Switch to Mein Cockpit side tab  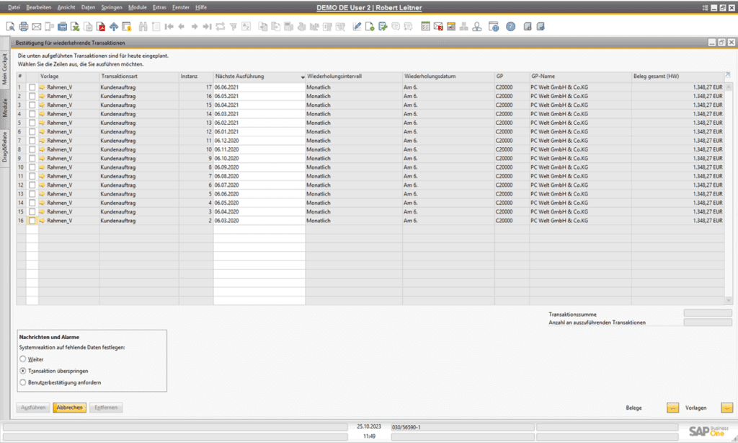[5, 69]
